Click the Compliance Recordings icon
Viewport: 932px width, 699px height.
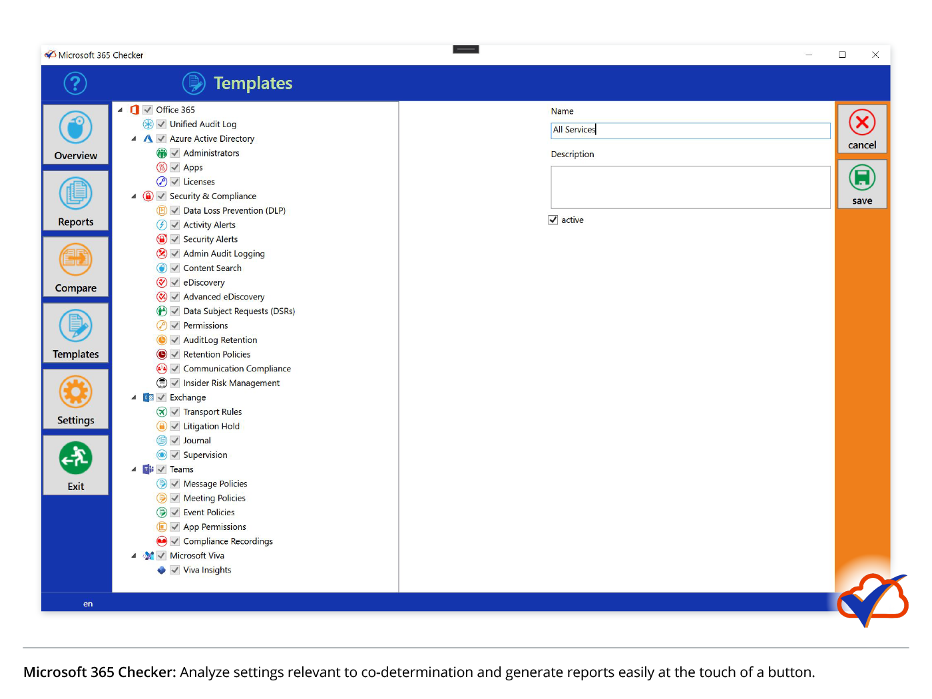coord(162,541)
